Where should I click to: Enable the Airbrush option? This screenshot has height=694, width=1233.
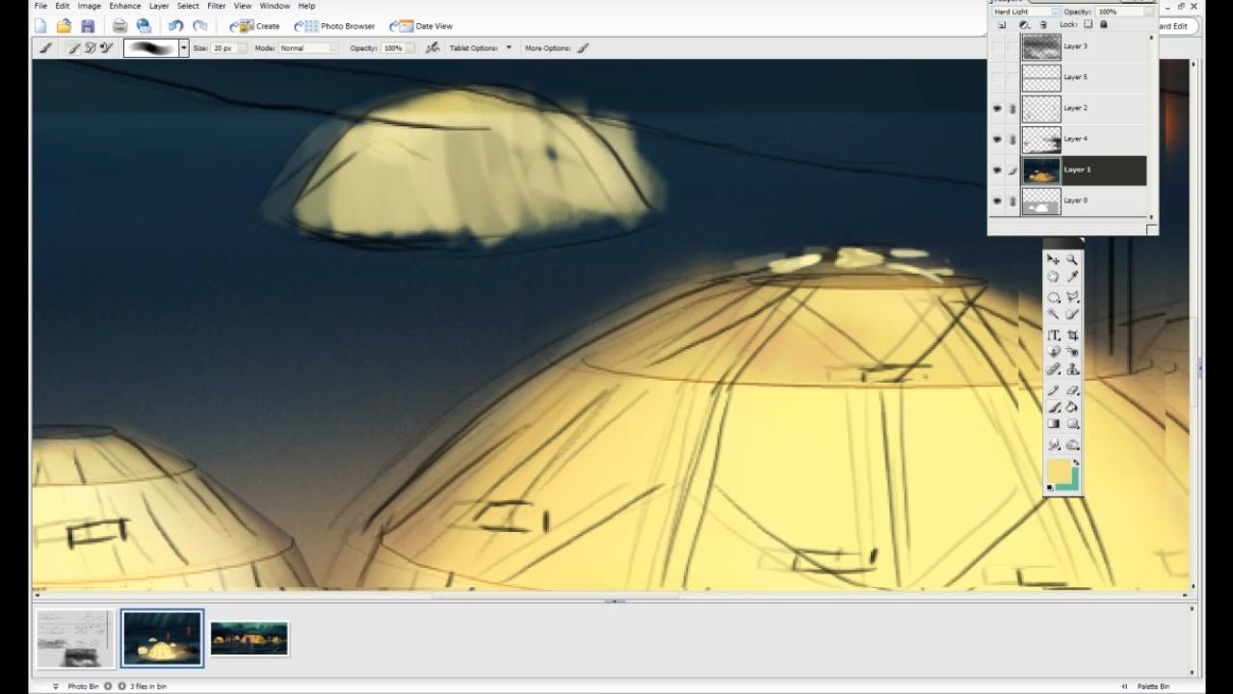pos(433,47)
